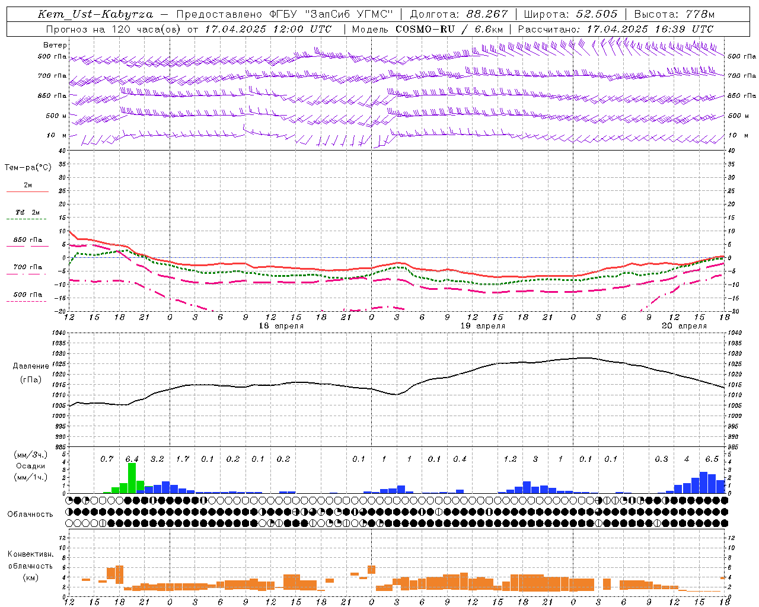Screen dimensions: 759x607
Task: Click the 1.7 precipitation total
Action: click(x=183, y=459)
